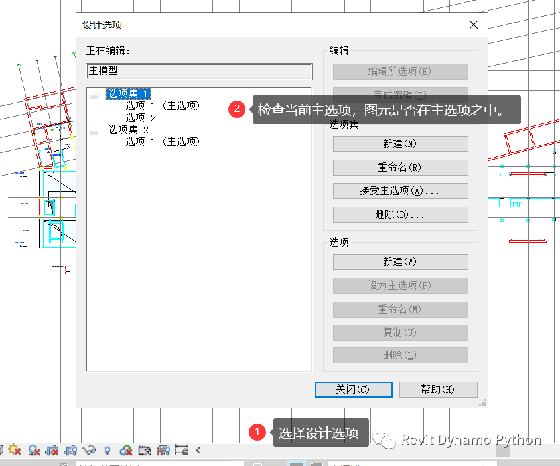The height and width of the screenshot is (466, 560).
Task: Click 删除(D)... option set button
Action: (400, 215)
